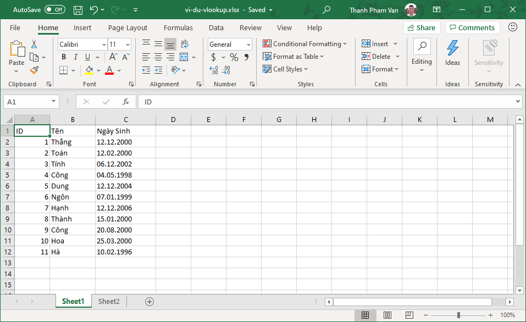Click the Align Left icon

tap(146, 57)
